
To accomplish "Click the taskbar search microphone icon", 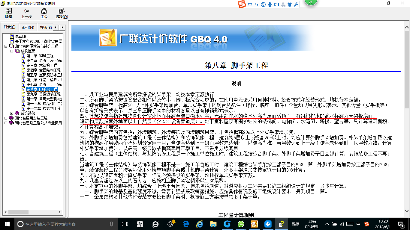I will pos(112,224).
